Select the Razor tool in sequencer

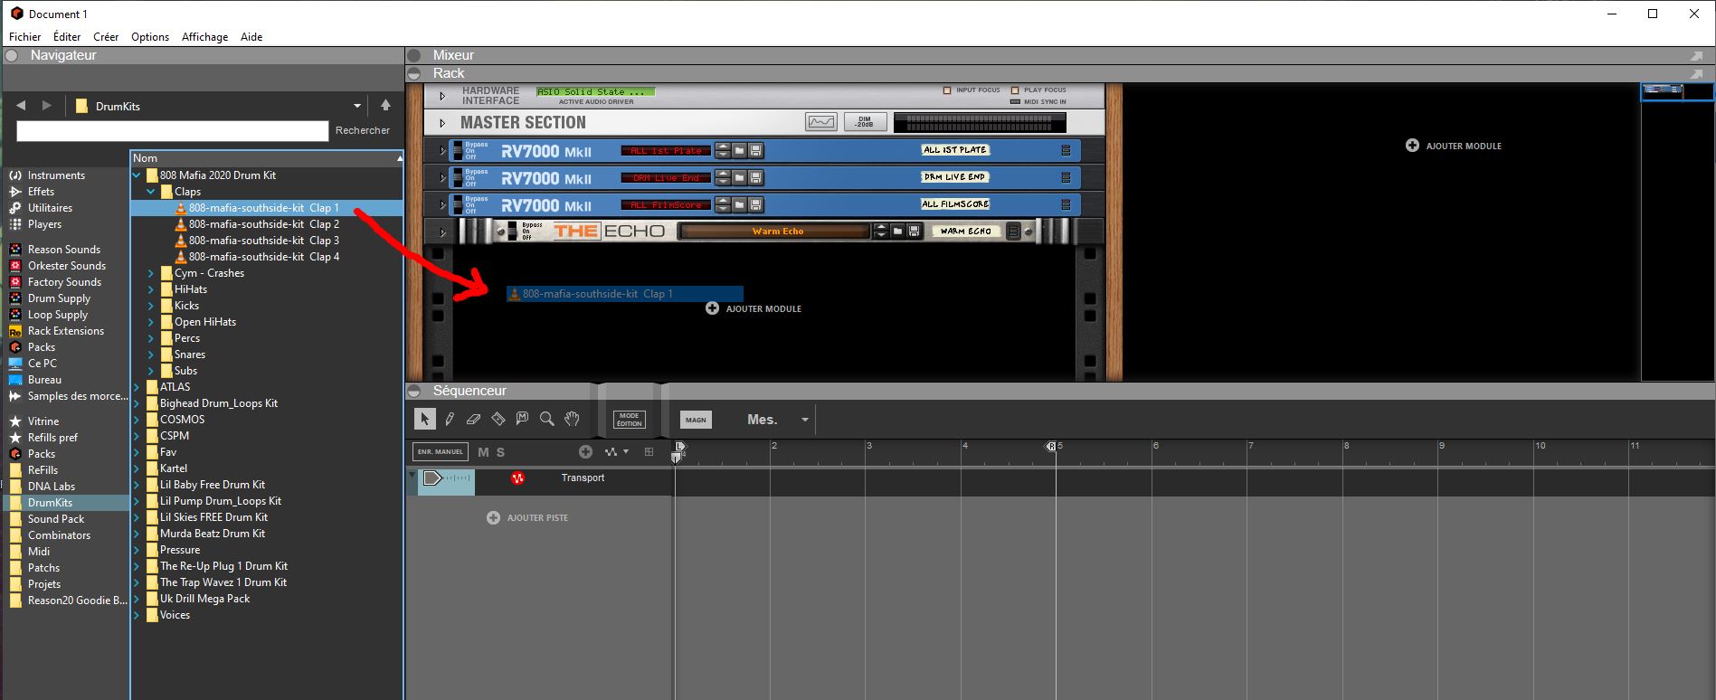click(498, 419)
